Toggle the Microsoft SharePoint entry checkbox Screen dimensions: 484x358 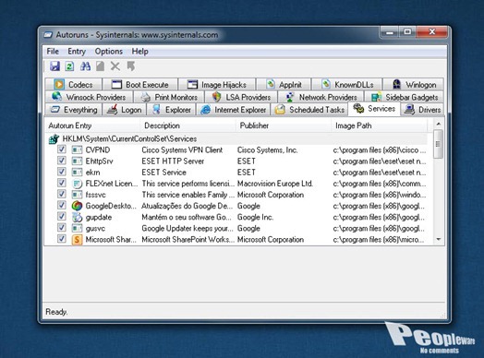pos(62,239)
